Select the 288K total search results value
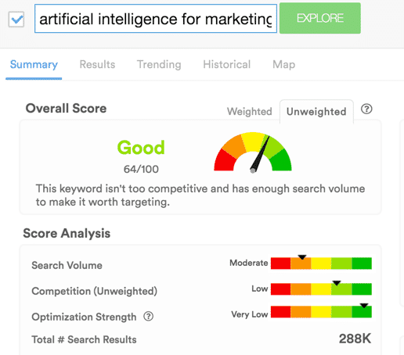 (355, 339)
